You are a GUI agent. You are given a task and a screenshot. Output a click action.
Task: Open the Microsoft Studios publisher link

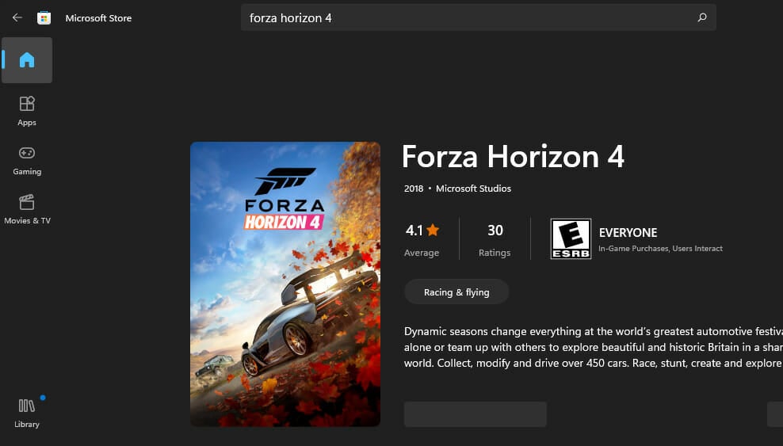[473, 189]
